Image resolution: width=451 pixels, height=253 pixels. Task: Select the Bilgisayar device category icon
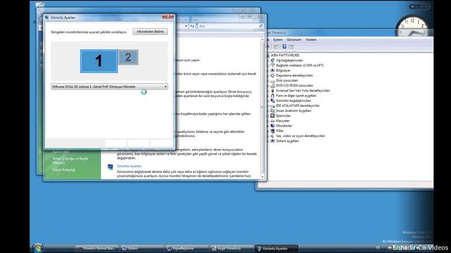273,70
